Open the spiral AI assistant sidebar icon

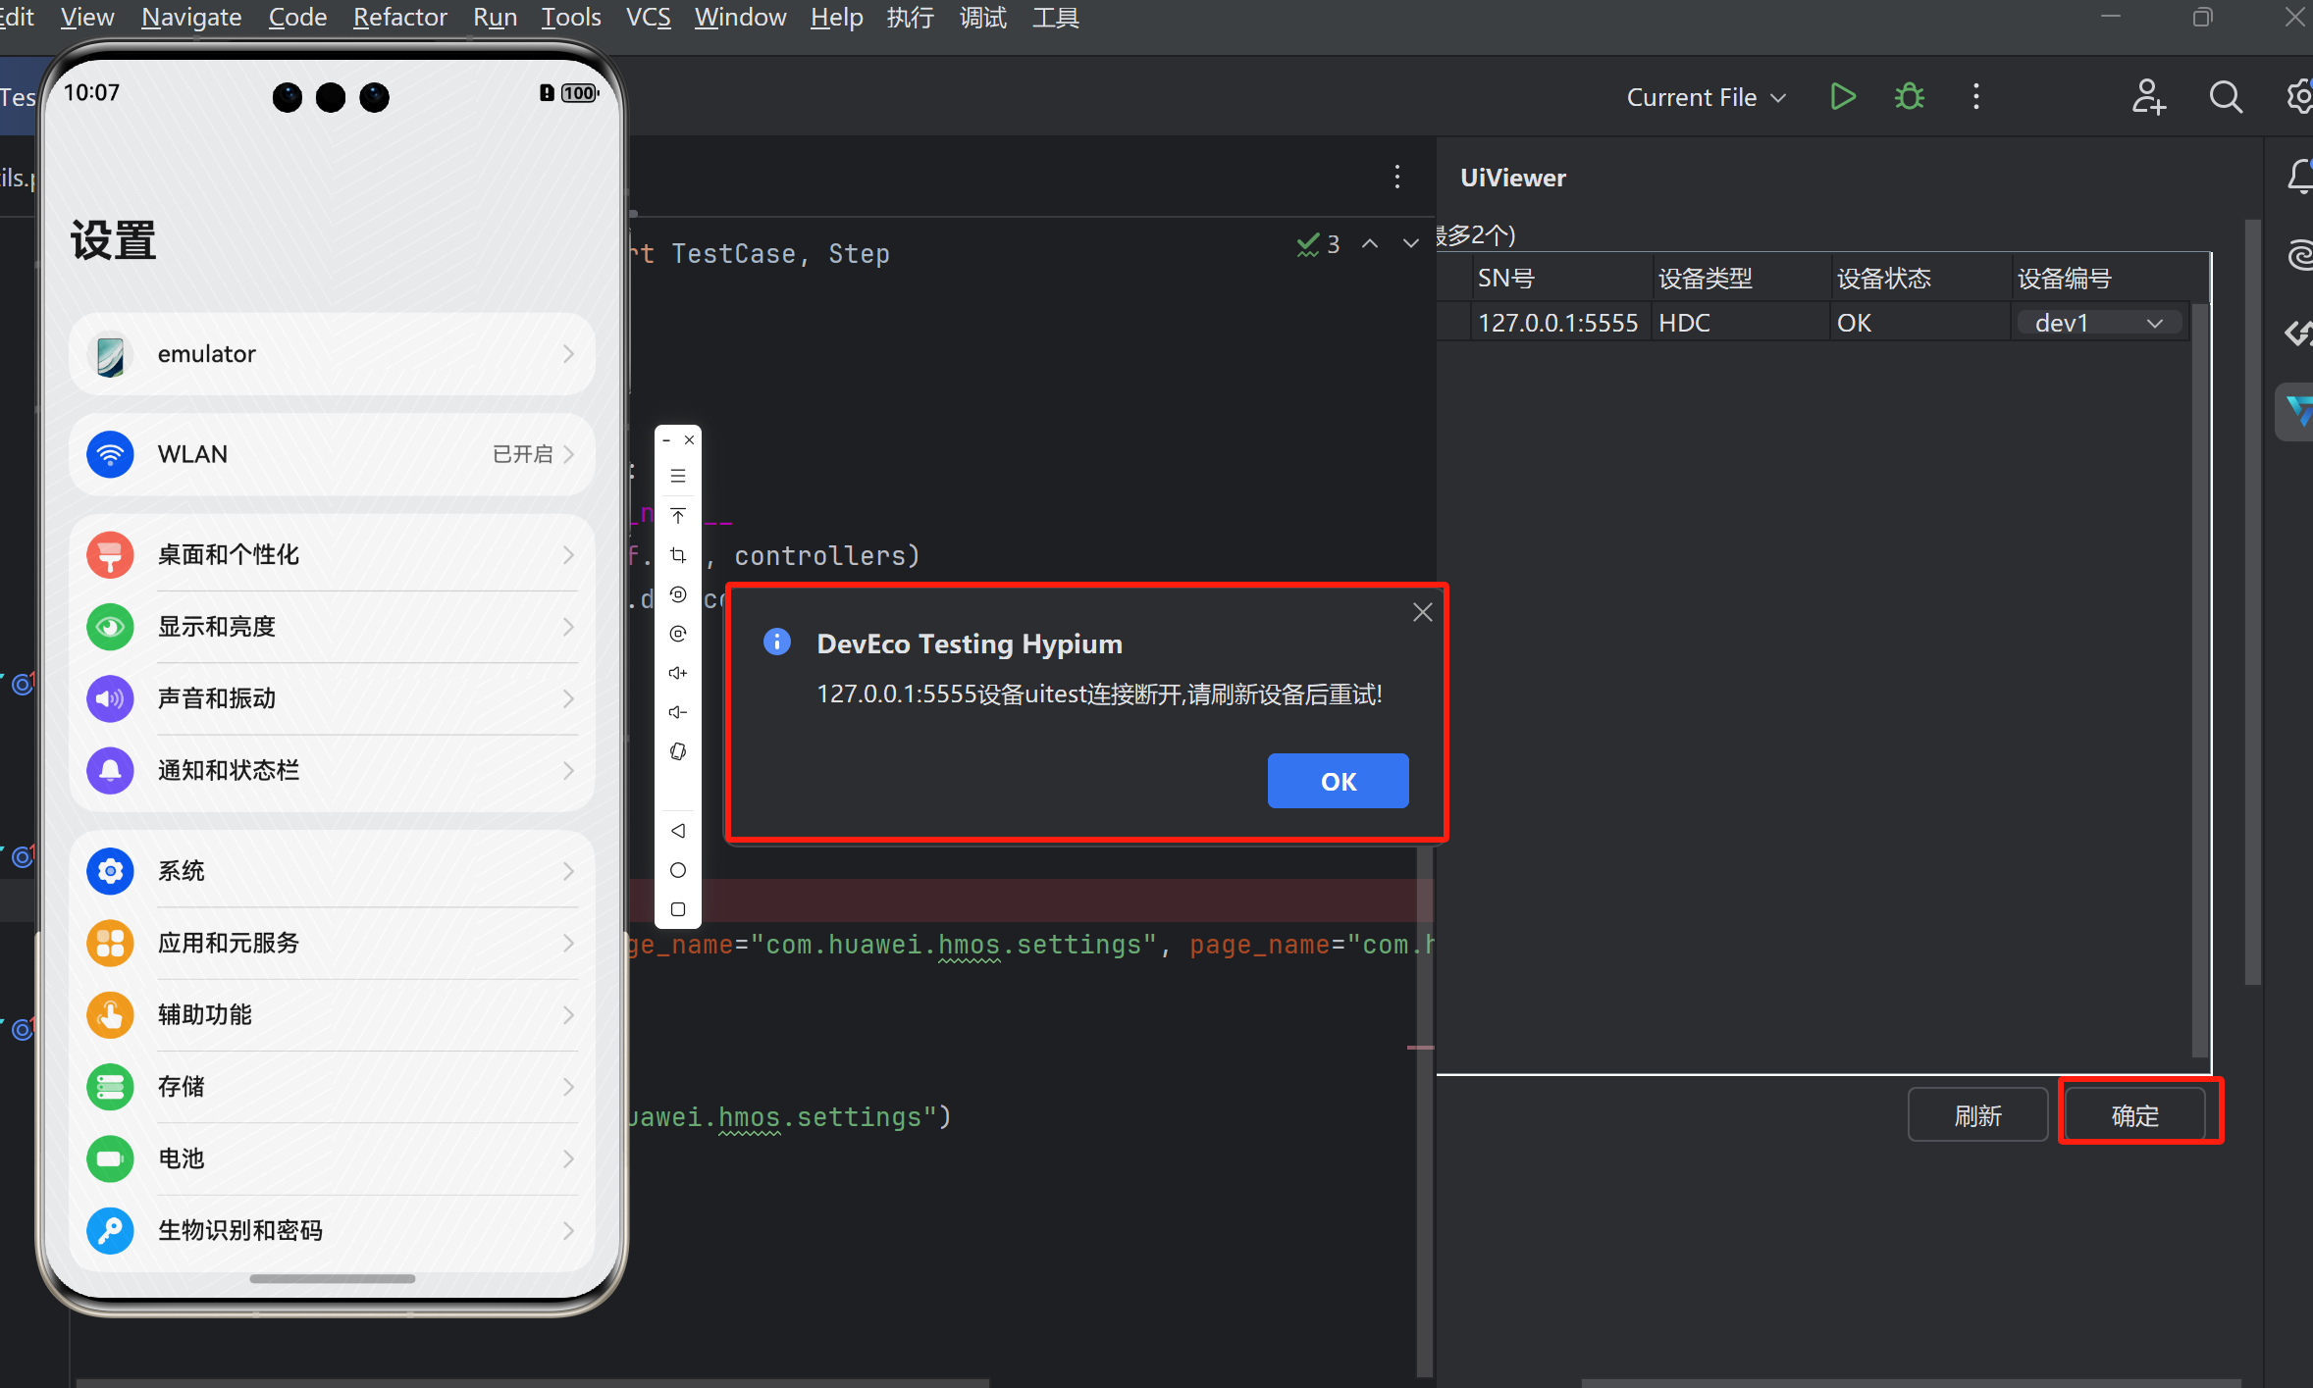click(2299, 255)
